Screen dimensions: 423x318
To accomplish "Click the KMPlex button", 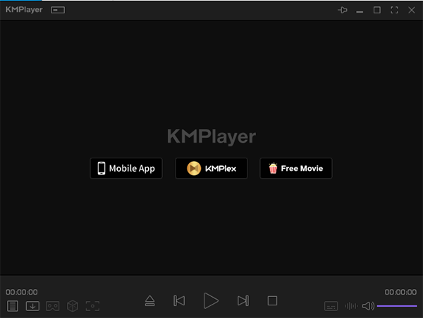I will click(211, 169).
